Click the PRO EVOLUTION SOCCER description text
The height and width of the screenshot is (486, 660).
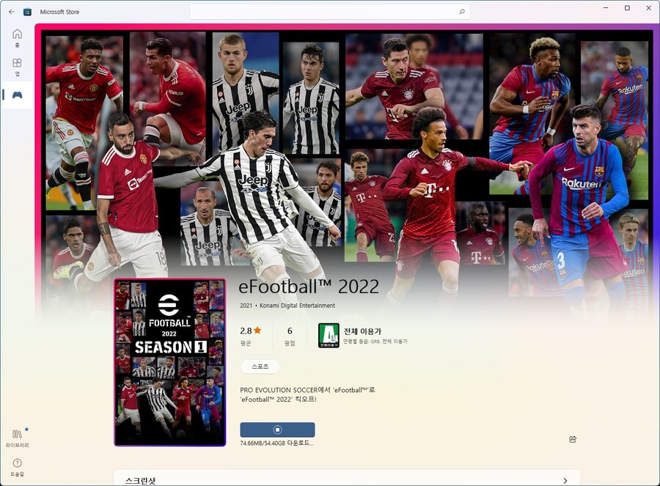click(x=307, y=394)
